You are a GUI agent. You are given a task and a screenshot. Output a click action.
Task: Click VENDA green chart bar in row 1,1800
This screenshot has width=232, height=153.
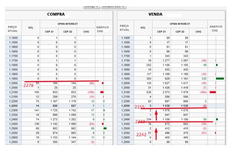(x=217, y=65)
